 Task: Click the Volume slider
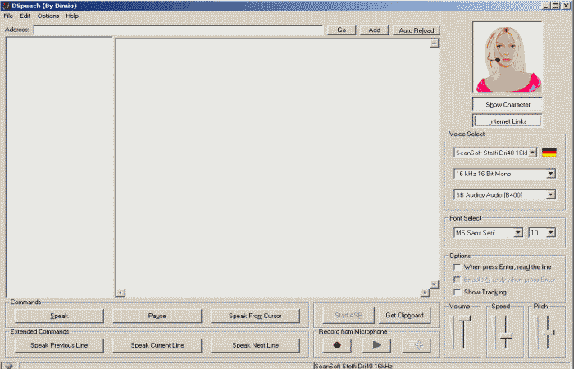[x=463, y=332]
